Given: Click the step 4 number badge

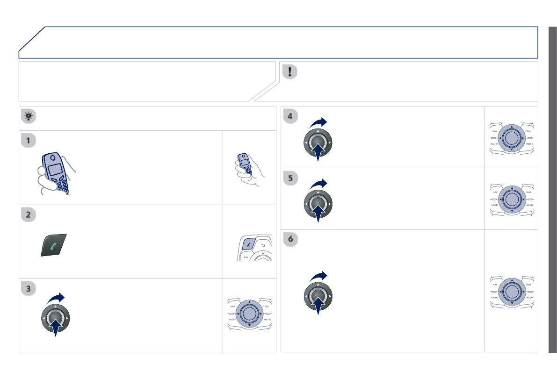Looking at the screenshot, I should pyautogui.click(x=291, y=117).
